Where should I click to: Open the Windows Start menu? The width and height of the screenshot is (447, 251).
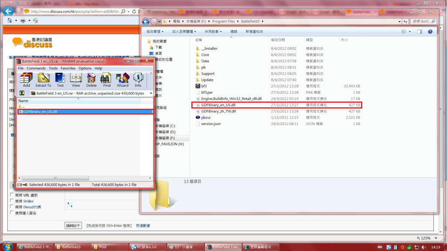point(7,247)
